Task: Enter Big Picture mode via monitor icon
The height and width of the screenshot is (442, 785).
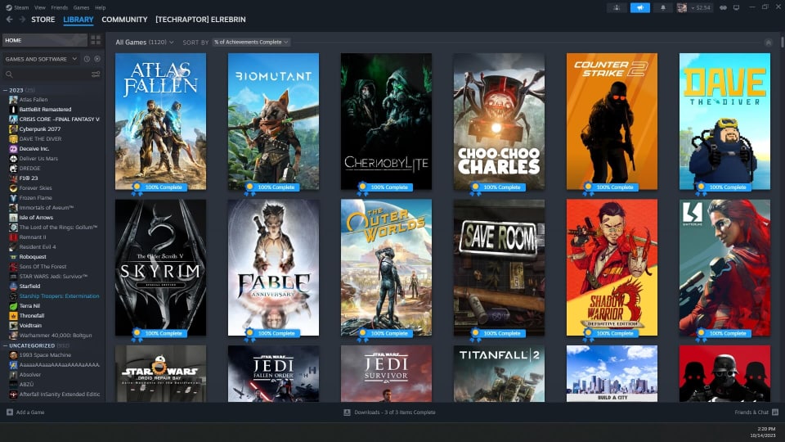Action: [736, 7]
